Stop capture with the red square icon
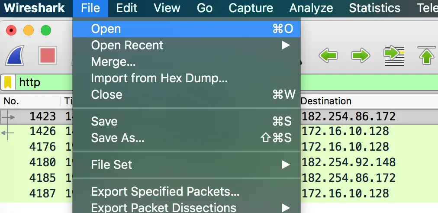 [48, 55]
